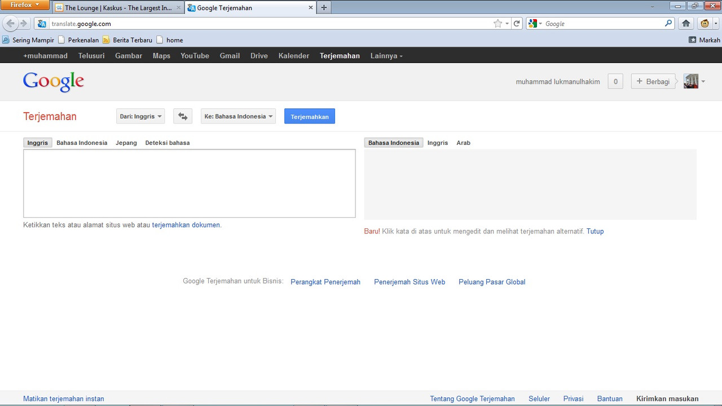Open Tentang Google Terjemahan footer link

click(473, 399)
